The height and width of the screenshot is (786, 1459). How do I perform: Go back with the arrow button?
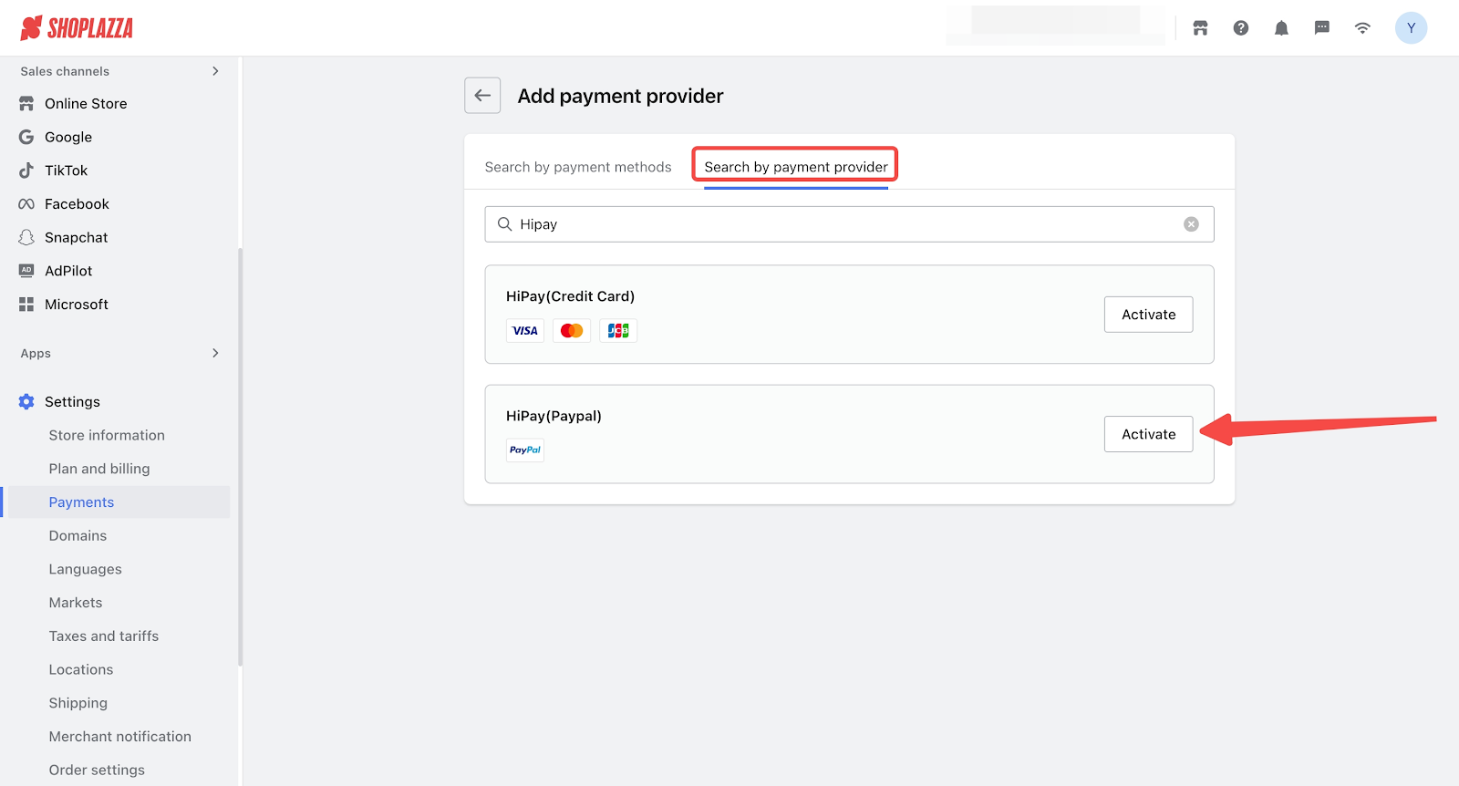(482, 95)
